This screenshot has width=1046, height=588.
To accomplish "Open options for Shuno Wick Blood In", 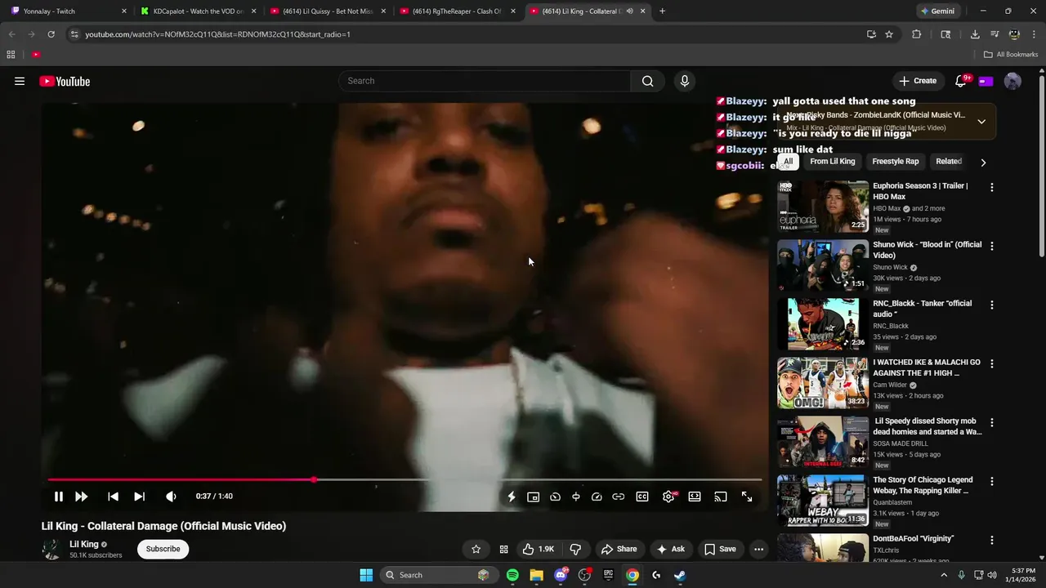I will pos(992,246).
